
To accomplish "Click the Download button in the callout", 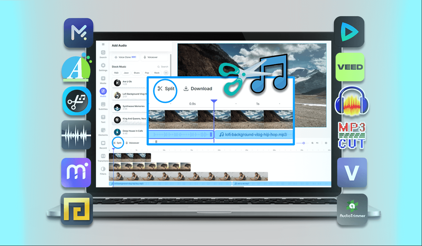I will pyautogui.click(x=197, y=88).
